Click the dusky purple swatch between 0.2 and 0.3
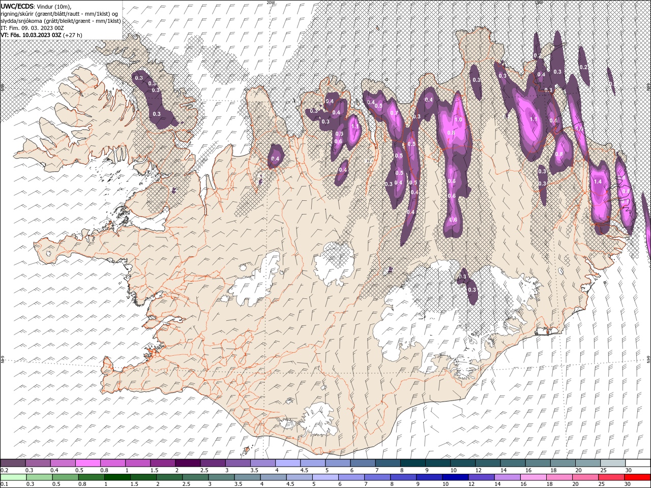This screenshot has height=488, width=651. (13, 463)
